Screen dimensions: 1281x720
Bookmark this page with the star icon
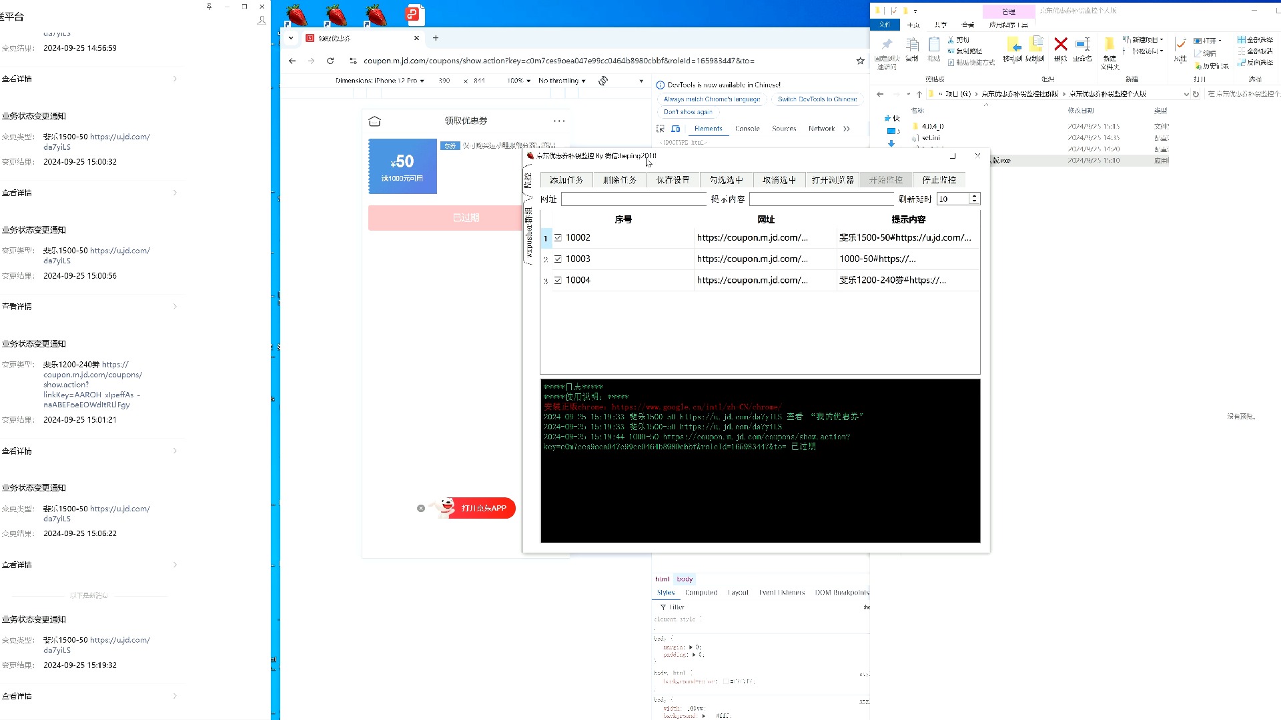click(860, 61)
